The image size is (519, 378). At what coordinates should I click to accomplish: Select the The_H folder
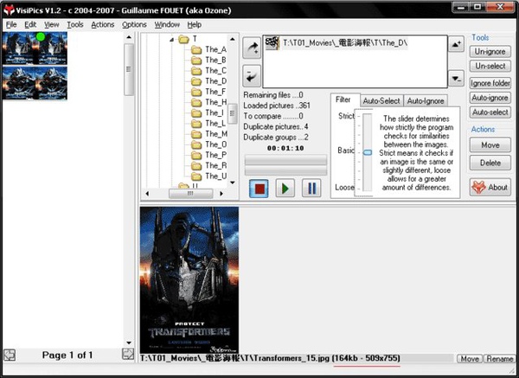tap(209, 102)
